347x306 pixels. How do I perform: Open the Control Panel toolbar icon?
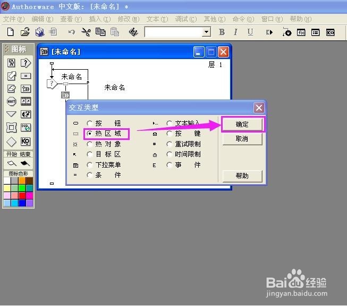[287, 32]
